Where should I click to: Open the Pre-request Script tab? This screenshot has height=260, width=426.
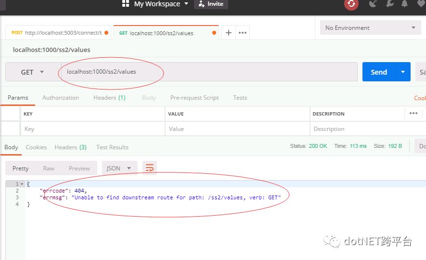[x=194, y=98]
